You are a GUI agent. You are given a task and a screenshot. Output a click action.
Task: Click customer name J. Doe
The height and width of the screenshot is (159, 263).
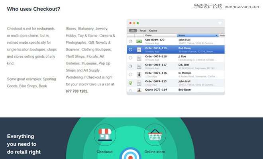[x=182, y=56]
